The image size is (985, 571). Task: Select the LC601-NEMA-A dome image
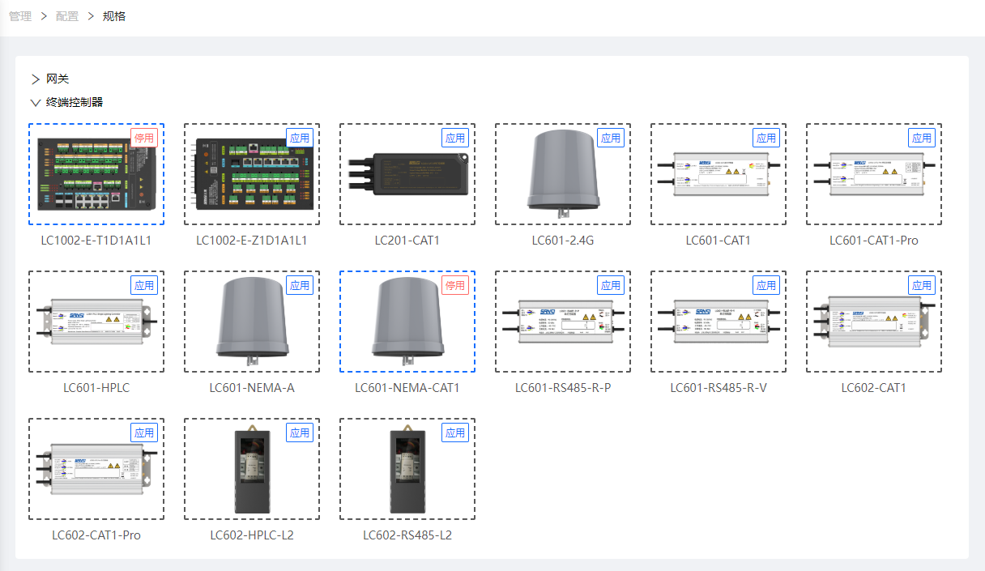coord(252,322)
